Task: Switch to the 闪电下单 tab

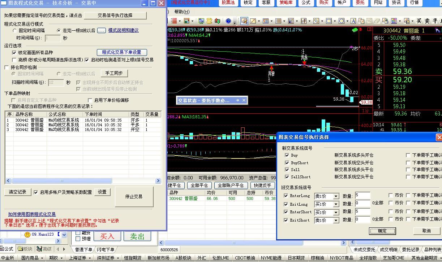Action: point(106,249)
